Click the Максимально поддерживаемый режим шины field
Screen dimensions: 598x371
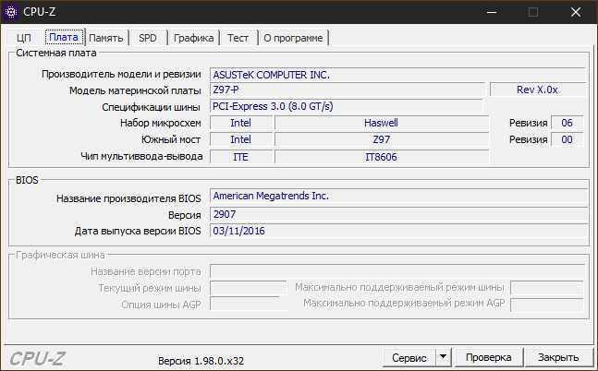coord(547,288)
